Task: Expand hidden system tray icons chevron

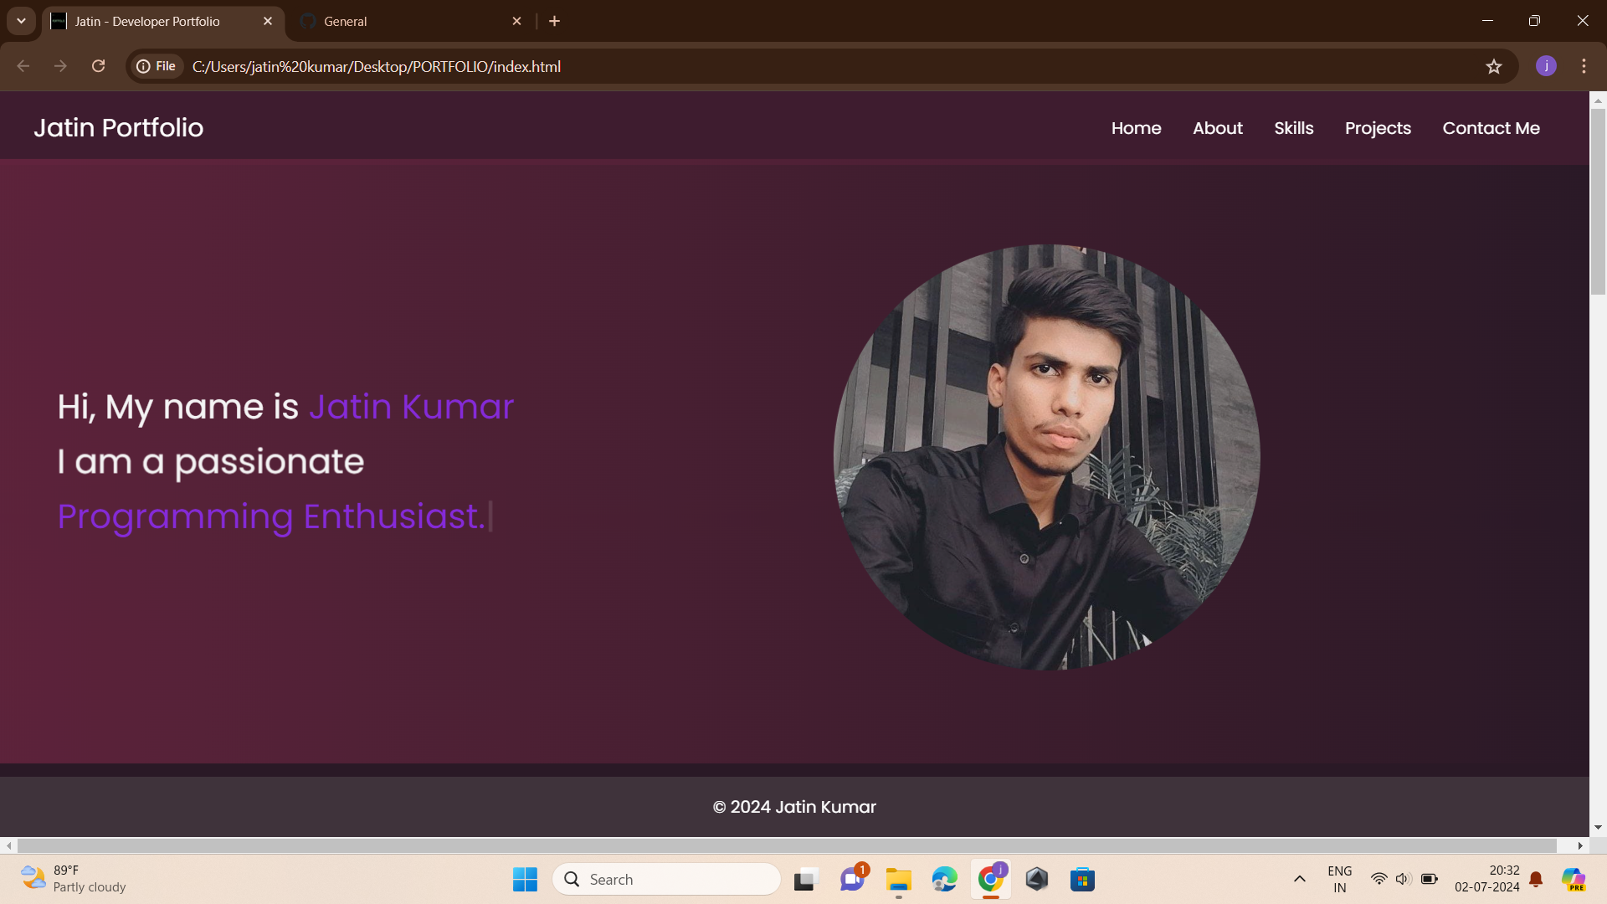Action: [x=1300, y=879]
